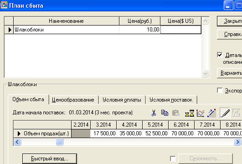Click the Быстрый ввод... button

[50, 159]
